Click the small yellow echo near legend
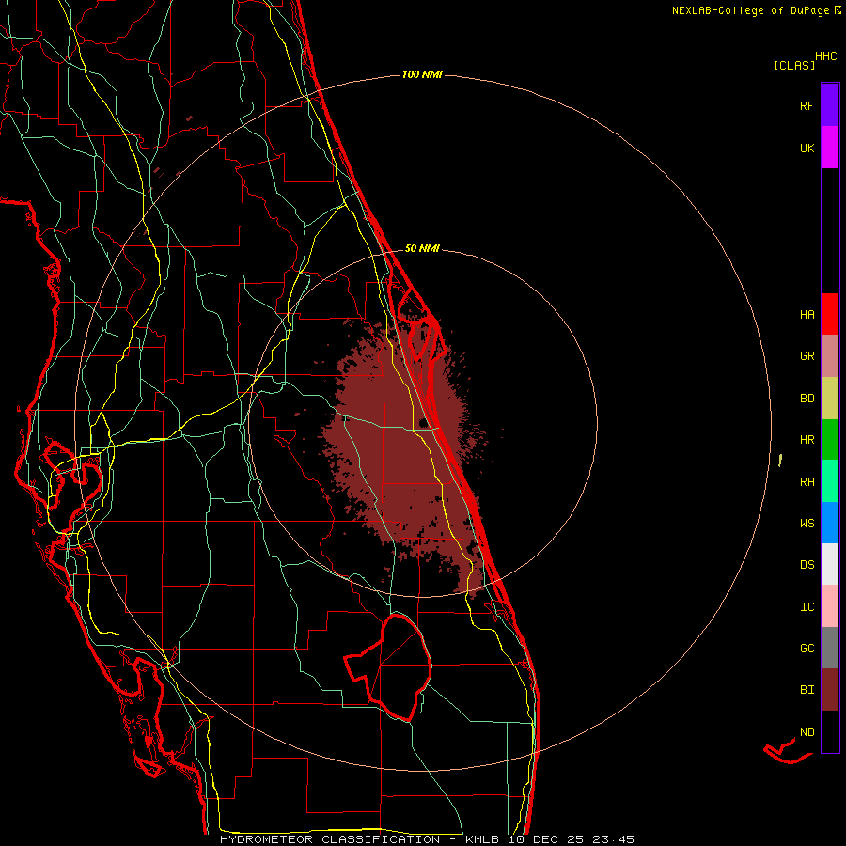Image resolution: width=846 pixels, height=846 pixels. (780, 461)
